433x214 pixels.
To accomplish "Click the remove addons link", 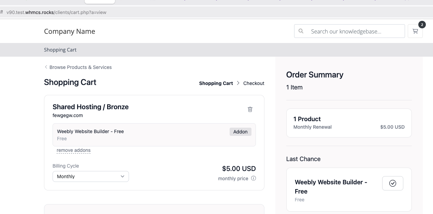I will coord(73,150).
